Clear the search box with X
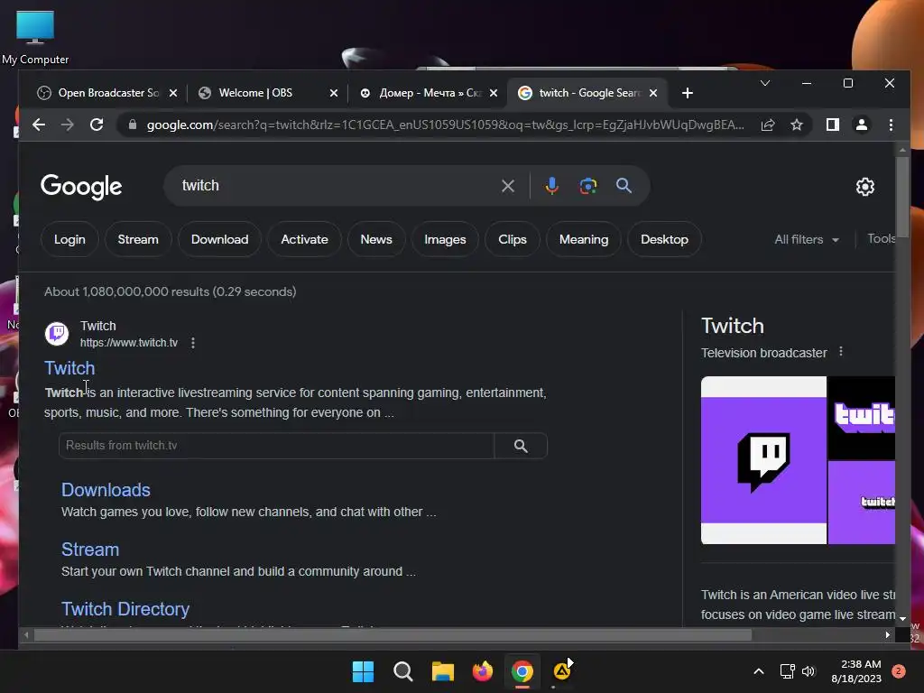924x693 pixels. tap(508, 186)
